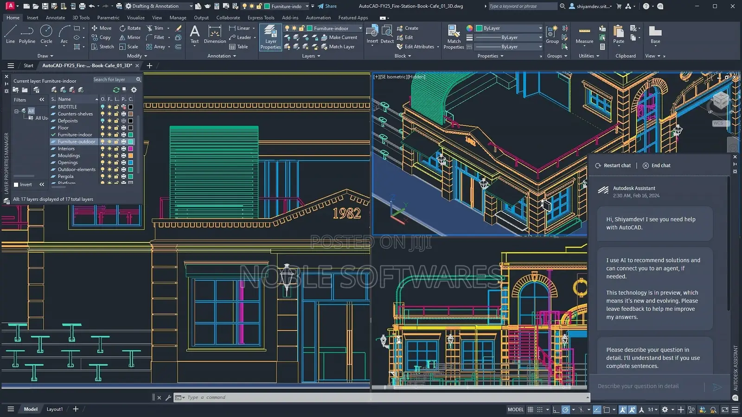Click the Search for layer field
This screenshot has width=742, height=417.
pos(116,80)
